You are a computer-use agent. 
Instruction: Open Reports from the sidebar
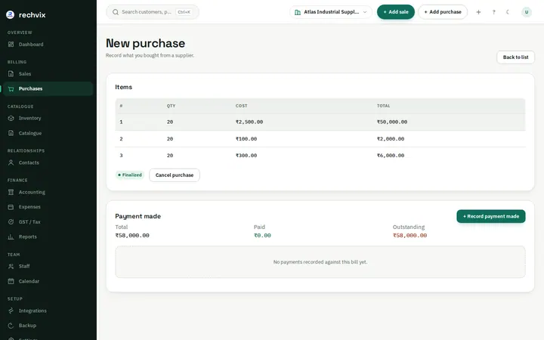pyautogui.click(x=48, y=237)
